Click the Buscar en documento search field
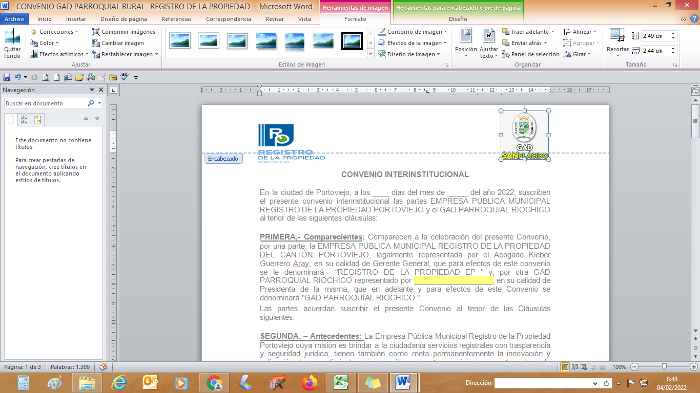The image size is (700, 393). 45,103
